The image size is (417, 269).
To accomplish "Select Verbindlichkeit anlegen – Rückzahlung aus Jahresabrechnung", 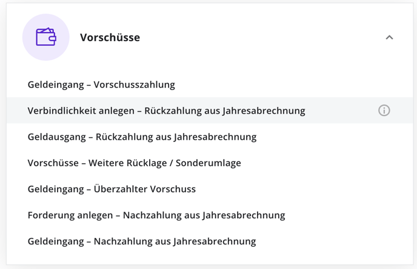I will pos(210,111).
